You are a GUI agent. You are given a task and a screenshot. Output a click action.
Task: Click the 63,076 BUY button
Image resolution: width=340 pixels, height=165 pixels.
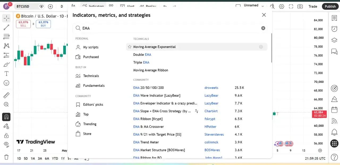pos(43,24)
